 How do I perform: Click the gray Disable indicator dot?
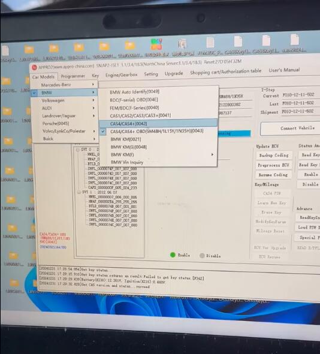[x=202, y=255]
